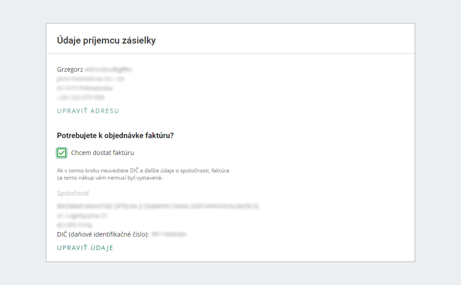
Task: Click the Chcem dostať faktúru label text
Action: point(103,153)
